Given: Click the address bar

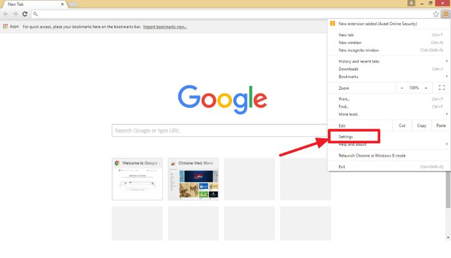Looking at the screenshot, I should pyautogui.click(x=233, y=14).
